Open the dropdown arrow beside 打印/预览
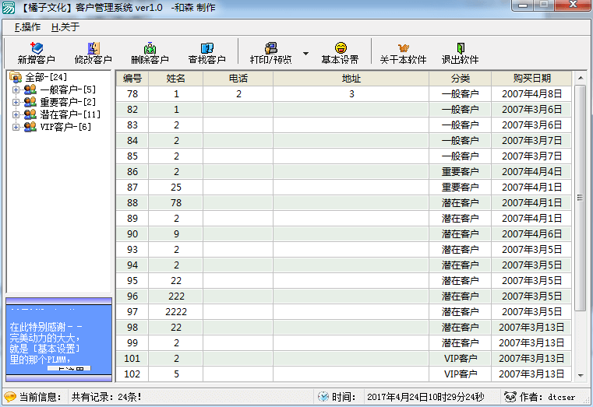Screen dimensions: 593x407 click(x=305, y=54)
